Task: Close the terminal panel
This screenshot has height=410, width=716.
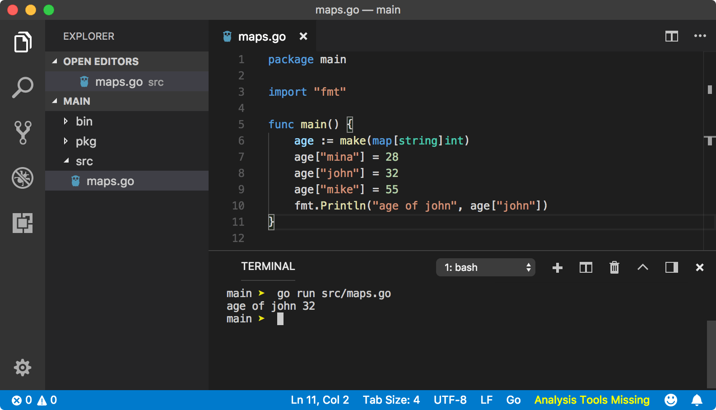Action: (700, 268)
